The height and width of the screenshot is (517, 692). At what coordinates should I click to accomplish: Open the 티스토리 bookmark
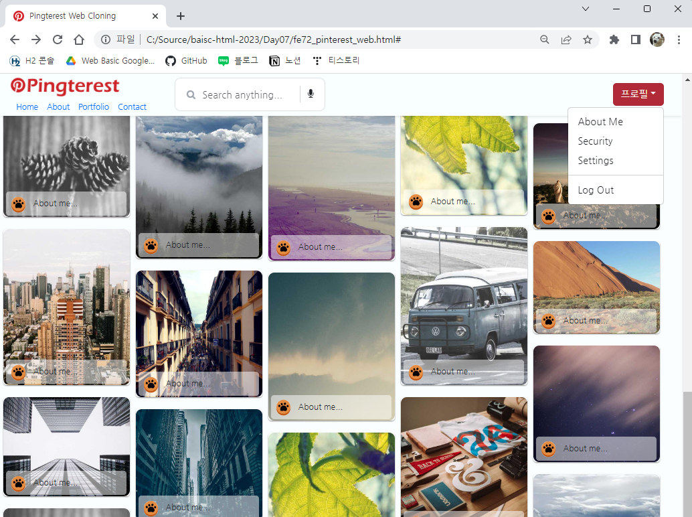[x=336, y=61]
